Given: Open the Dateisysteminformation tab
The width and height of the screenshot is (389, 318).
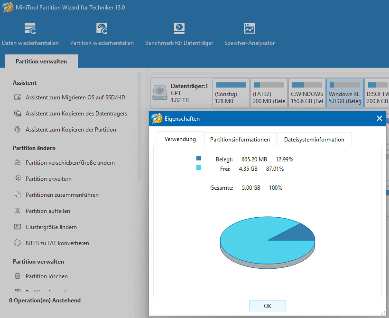Looking at the screenshot, I should pos(314,139).
